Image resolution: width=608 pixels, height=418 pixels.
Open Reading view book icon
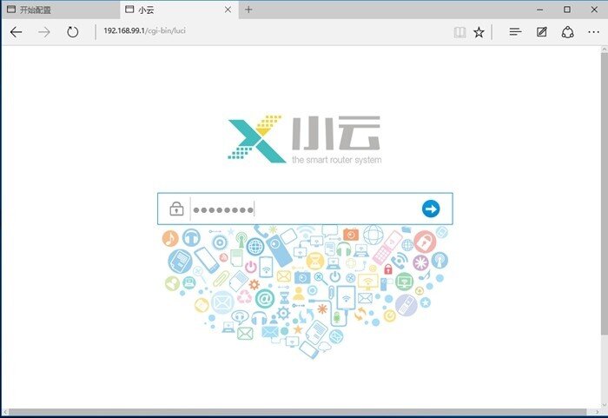(x=459, y=32)
